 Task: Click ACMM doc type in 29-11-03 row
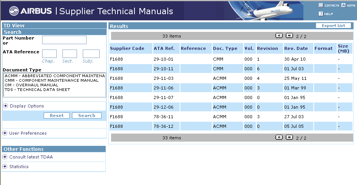pos(220,78)
